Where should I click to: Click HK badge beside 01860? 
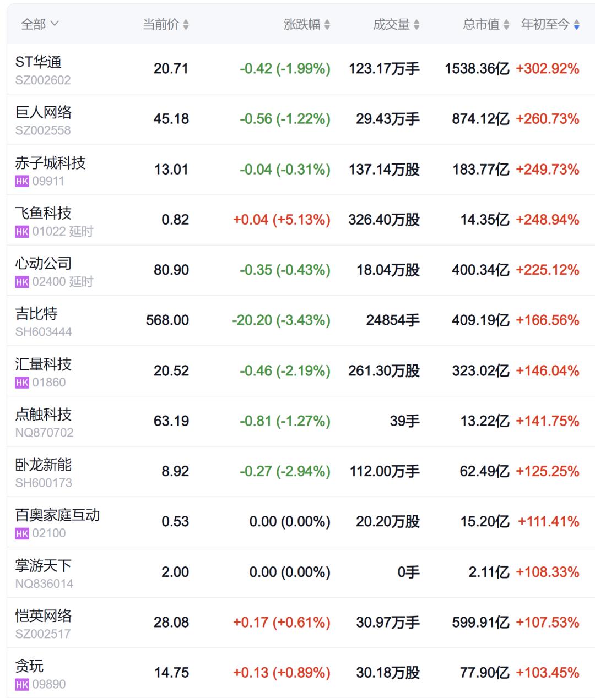point(22,383)
